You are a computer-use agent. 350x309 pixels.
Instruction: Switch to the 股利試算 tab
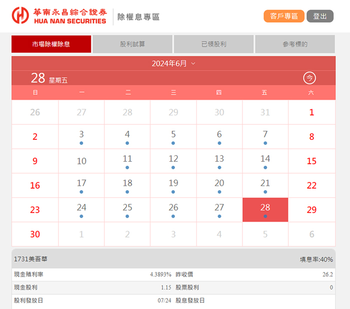pyautogui.click(x=132, y=44)
